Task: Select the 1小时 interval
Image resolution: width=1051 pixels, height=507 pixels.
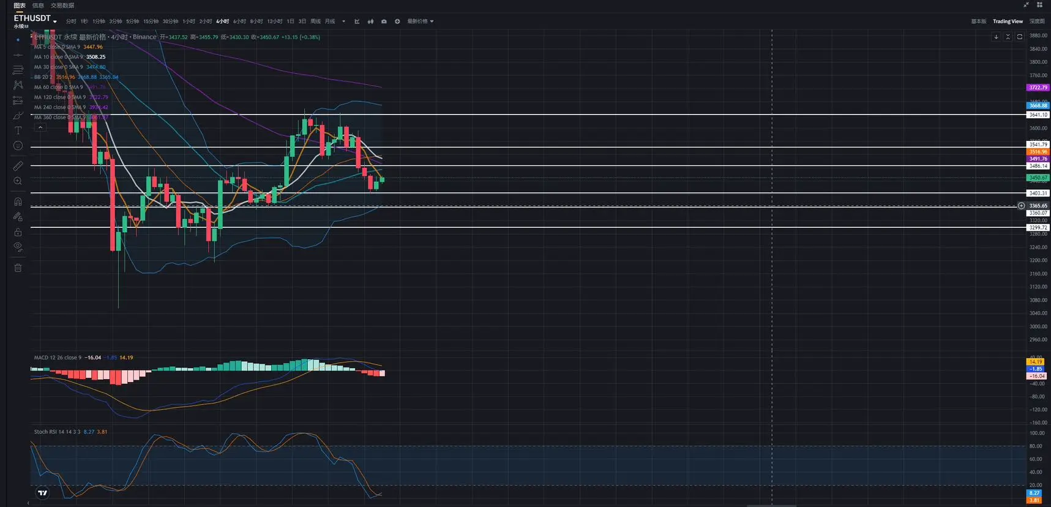Action: point(189,21)
